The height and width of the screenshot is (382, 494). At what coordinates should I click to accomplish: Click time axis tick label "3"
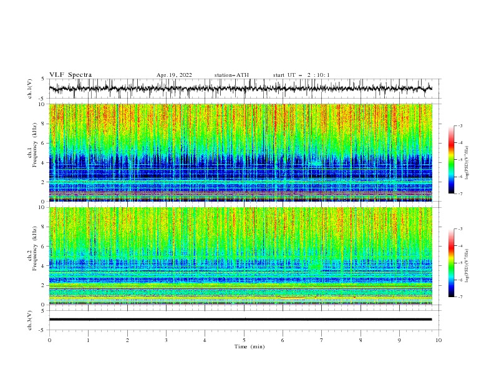[x=166, y=340]
